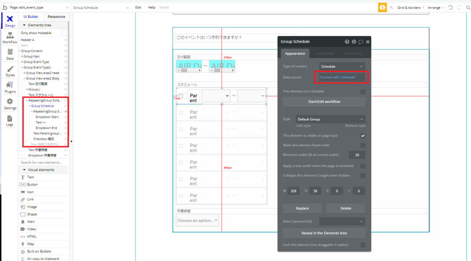Click the element inspector pointer icon
The image size is (471, 261).
click(391, 7)
